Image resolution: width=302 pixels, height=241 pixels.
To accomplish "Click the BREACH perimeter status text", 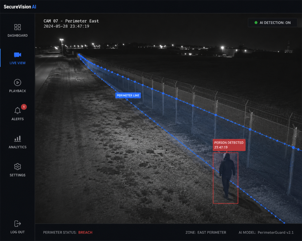I will point(85,232).
